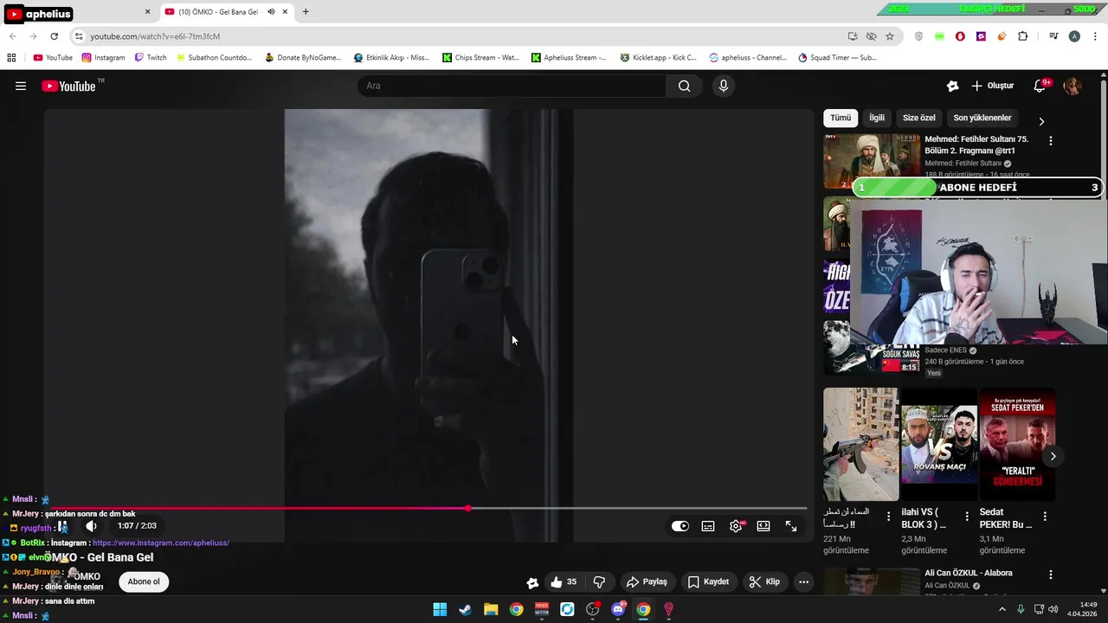The height and width of the screenshot is (623, 1108).
Task: Mute the video with volume icon
Action: (x=91, y=526)
